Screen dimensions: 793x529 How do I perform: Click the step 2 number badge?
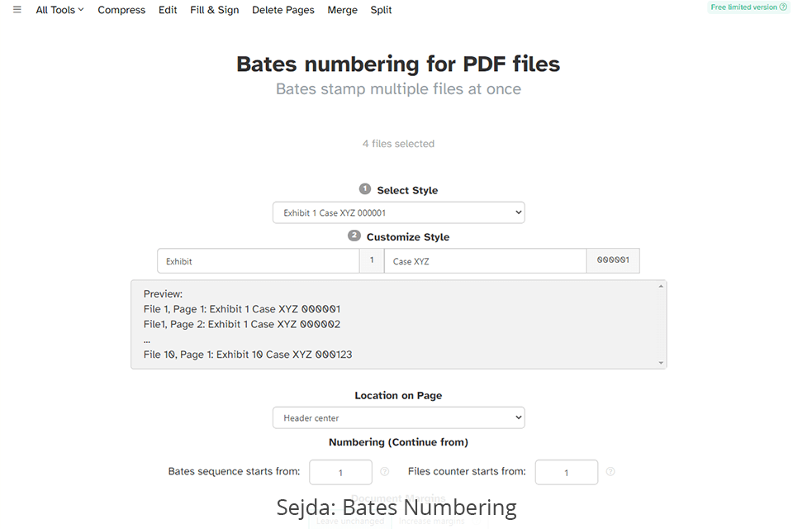click(354, 236)
